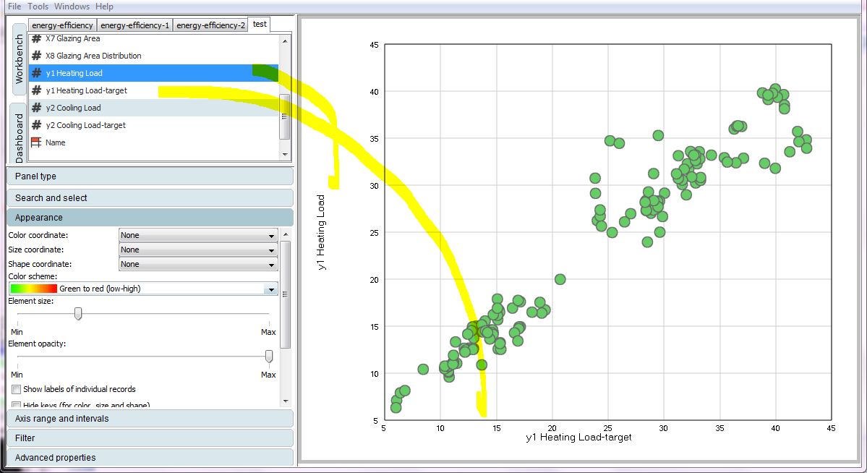The height and width of the screenshot is (473, 867).
Task: Tick the Hide keys checkbox
Action: coord(17,405)
